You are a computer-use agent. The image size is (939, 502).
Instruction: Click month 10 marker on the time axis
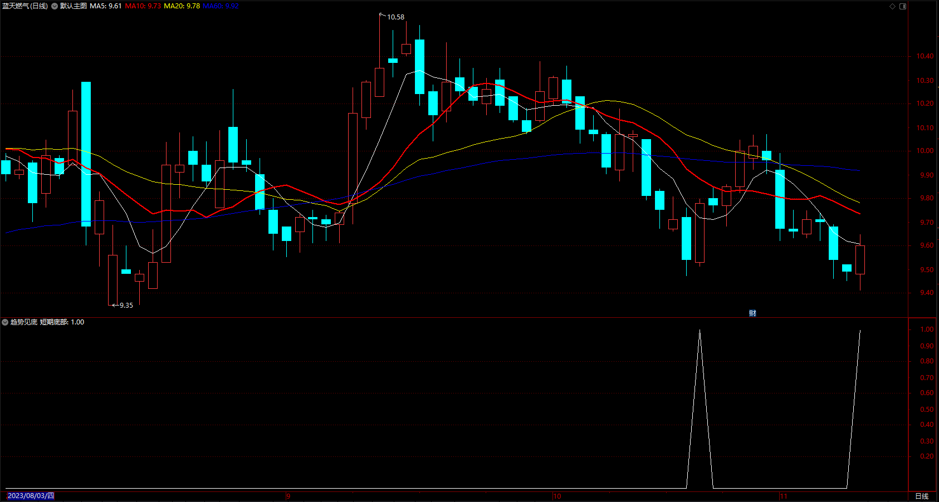coord(557,496)
